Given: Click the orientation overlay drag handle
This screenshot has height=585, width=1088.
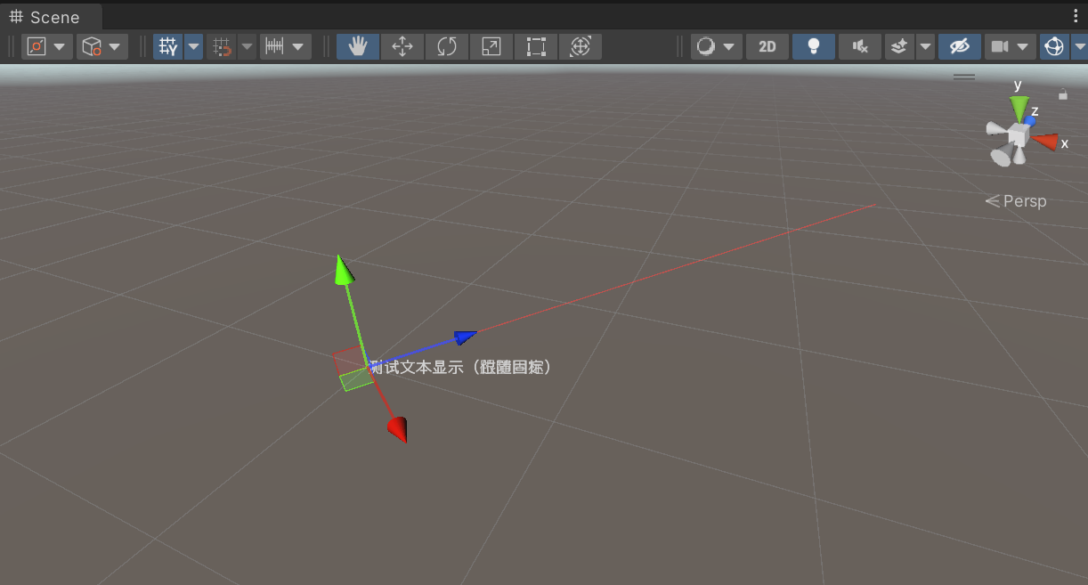Looking at the screenshot, I should [964, 77].
